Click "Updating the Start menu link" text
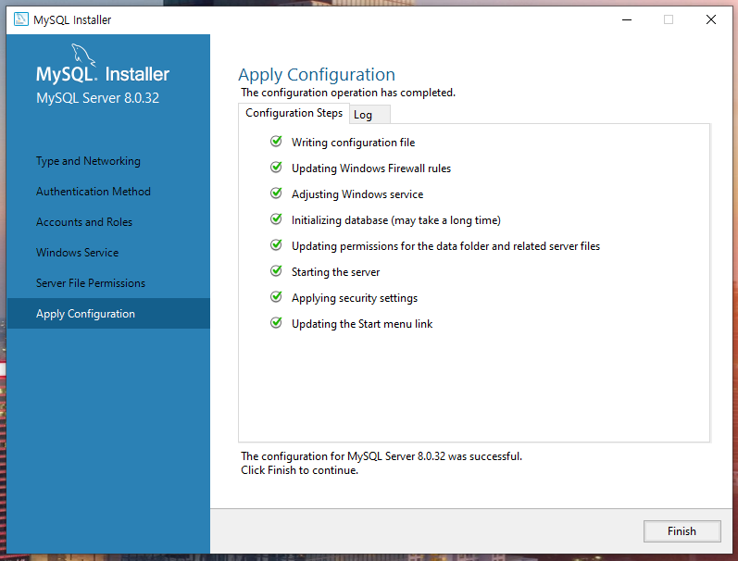738x561 pixels. 362,324
